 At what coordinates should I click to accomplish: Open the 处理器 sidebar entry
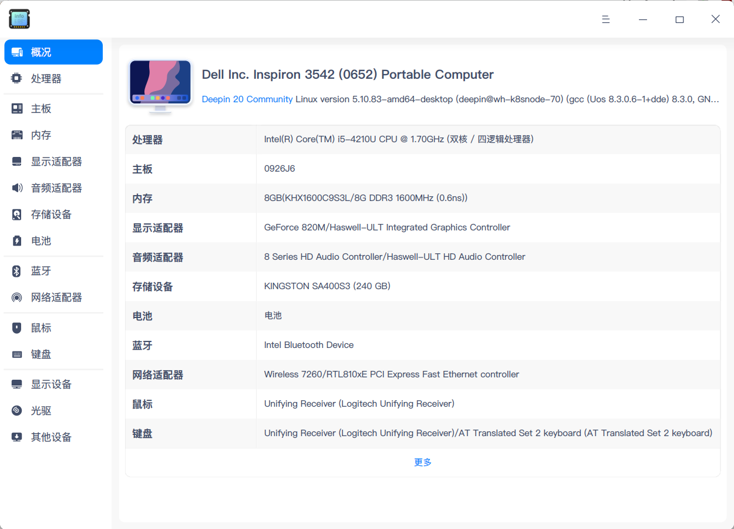pos(53,79)
